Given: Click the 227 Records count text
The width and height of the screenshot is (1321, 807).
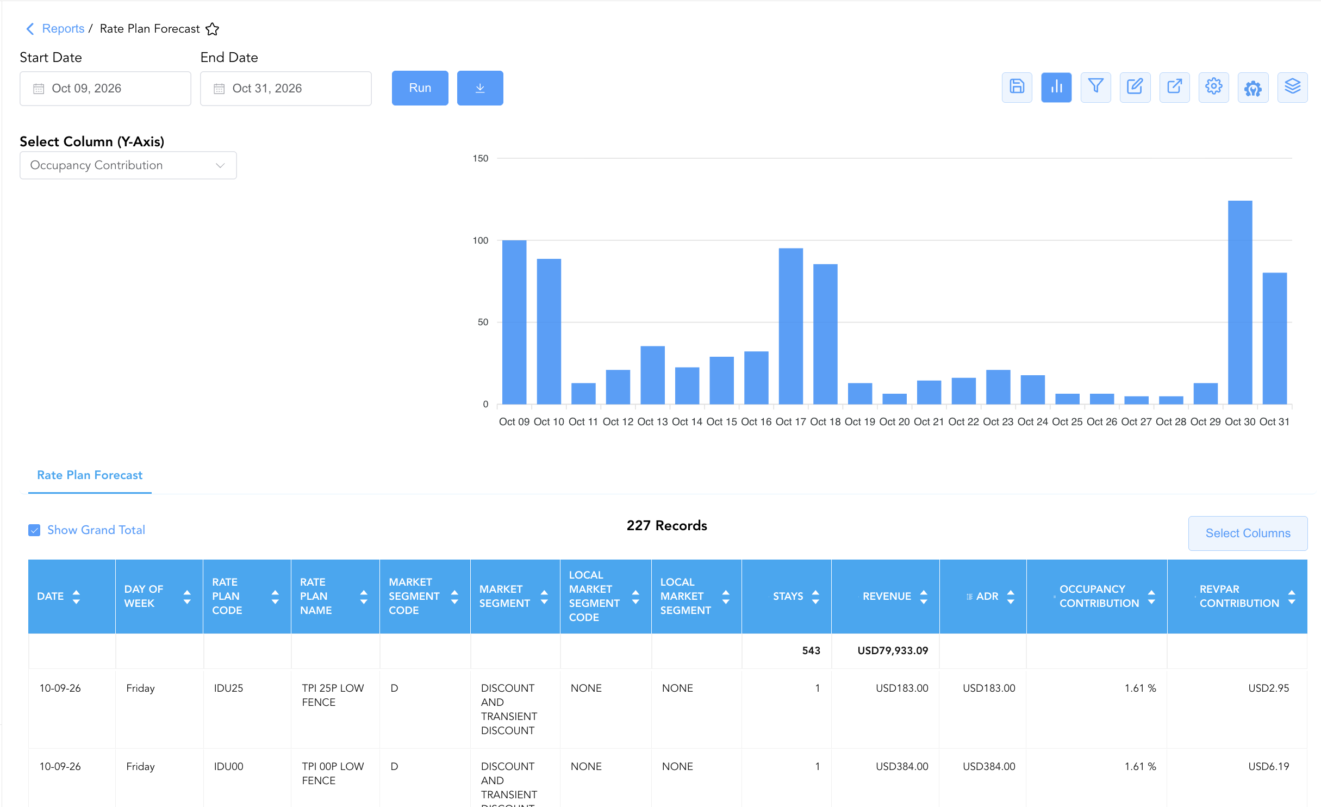Looking at the screenshot, I should tap(667, 526).
